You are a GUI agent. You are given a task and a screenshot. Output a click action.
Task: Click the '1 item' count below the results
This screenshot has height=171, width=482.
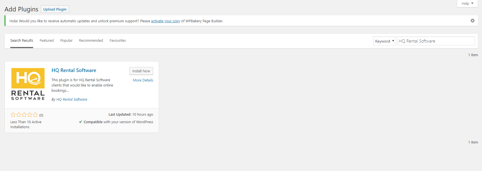click(473, 142)
